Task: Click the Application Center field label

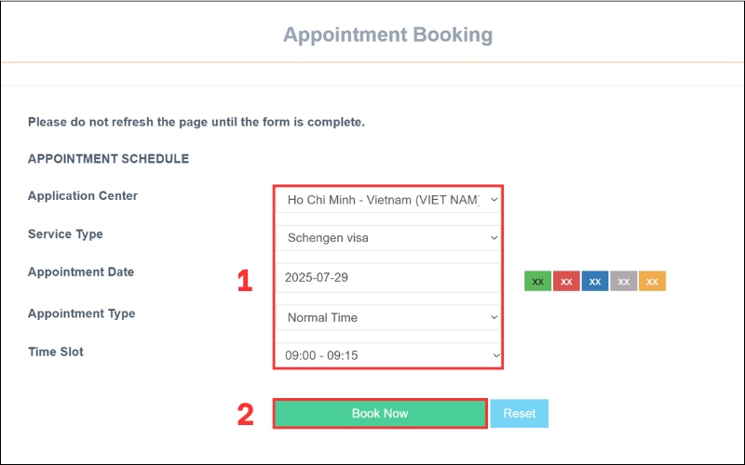Action: 83,196
